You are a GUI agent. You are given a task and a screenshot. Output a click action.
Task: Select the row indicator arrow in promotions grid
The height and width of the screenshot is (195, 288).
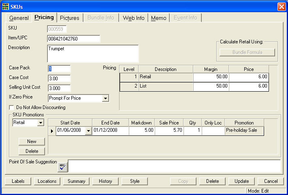coord(52,131)
